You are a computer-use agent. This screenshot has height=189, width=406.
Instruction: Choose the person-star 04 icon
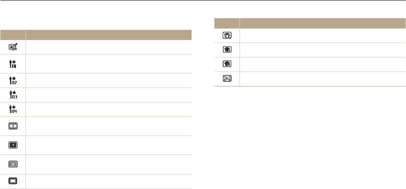[12, 109]
